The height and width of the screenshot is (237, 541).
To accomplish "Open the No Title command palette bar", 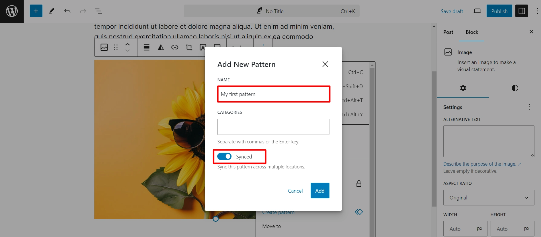I will tap(271, 11).
